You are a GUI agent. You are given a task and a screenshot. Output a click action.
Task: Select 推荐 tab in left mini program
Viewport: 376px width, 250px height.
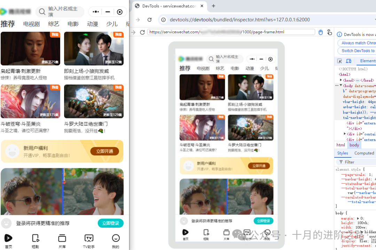[8, 24]
